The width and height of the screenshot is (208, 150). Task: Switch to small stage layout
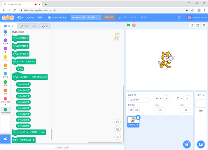point(192,25)
